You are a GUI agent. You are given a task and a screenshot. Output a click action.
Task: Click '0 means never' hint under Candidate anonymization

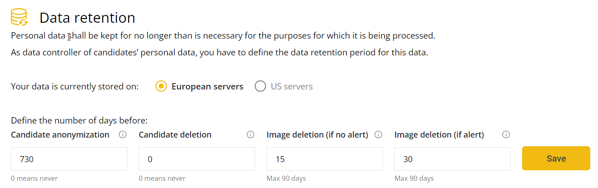click(34, 178)
